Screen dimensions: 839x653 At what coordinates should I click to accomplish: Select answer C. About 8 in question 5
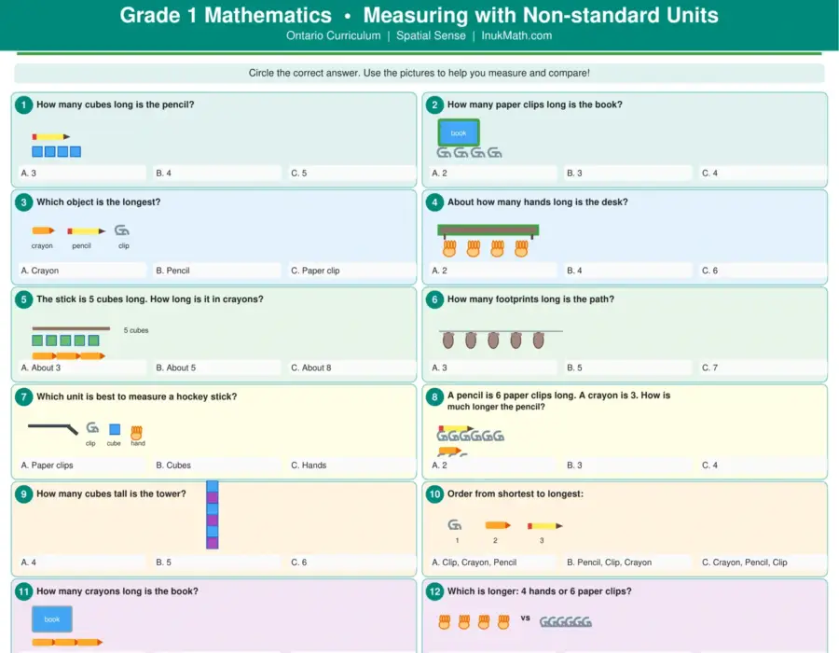tap(351, 368)
